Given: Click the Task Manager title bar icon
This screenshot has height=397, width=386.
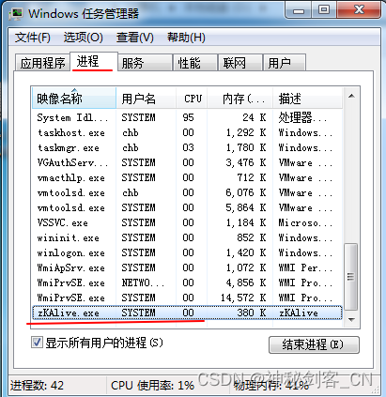Looking at the screenshot, I should coord(17,14).
